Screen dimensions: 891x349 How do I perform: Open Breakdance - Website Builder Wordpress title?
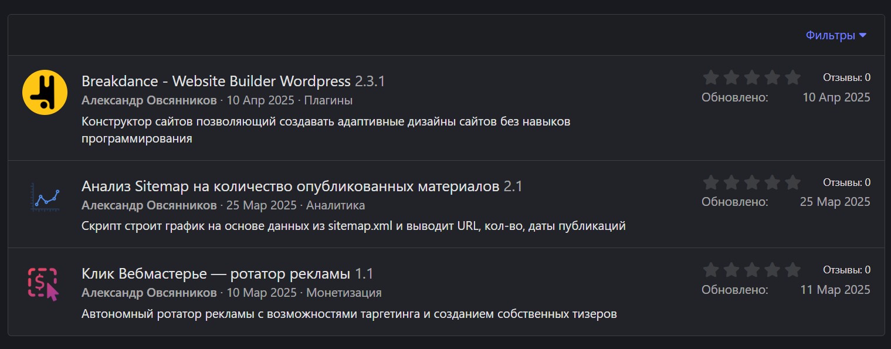pyautogui.click(x=216, y=81)
